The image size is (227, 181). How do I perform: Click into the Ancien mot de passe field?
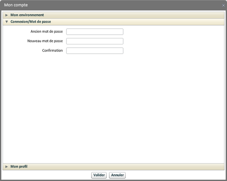click(95, 32)
